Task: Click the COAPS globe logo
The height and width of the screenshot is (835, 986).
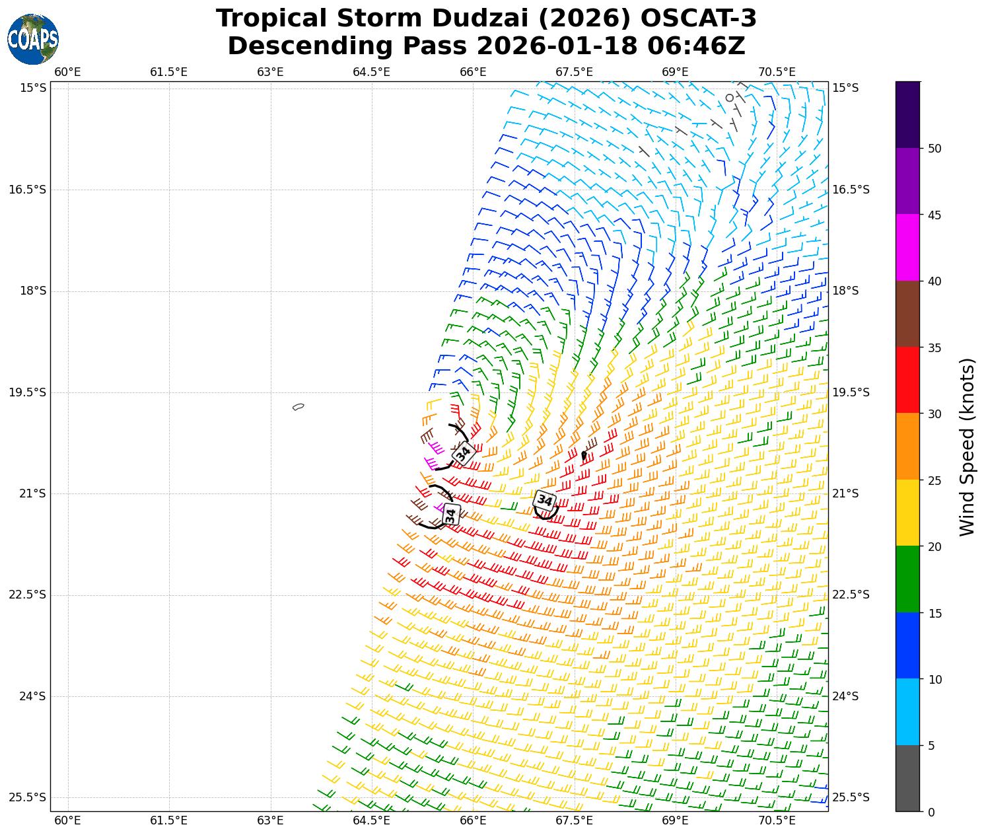Action: 33,40
